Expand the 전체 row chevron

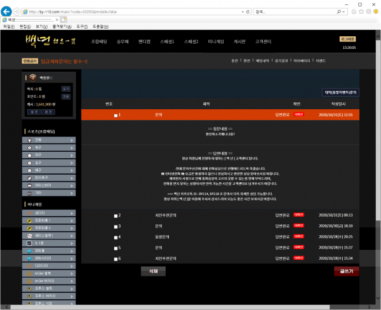click(x=71, y=140)
